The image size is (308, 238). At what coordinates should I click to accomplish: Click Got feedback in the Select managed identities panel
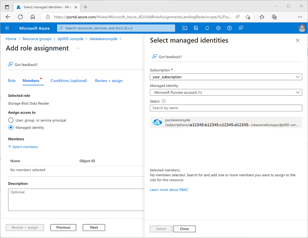coord(167,57)
